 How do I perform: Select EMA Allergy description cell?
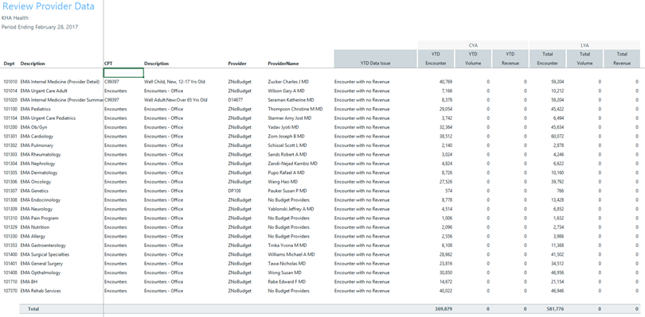pyautogui.click(x=33, y=236)
